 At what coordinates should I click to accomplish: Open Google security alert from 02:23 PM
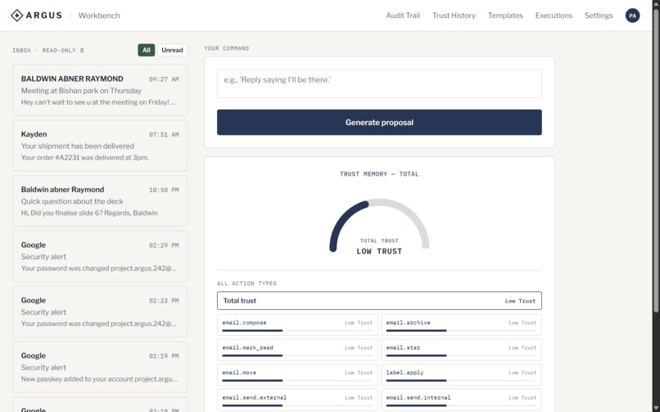(100, 312)
